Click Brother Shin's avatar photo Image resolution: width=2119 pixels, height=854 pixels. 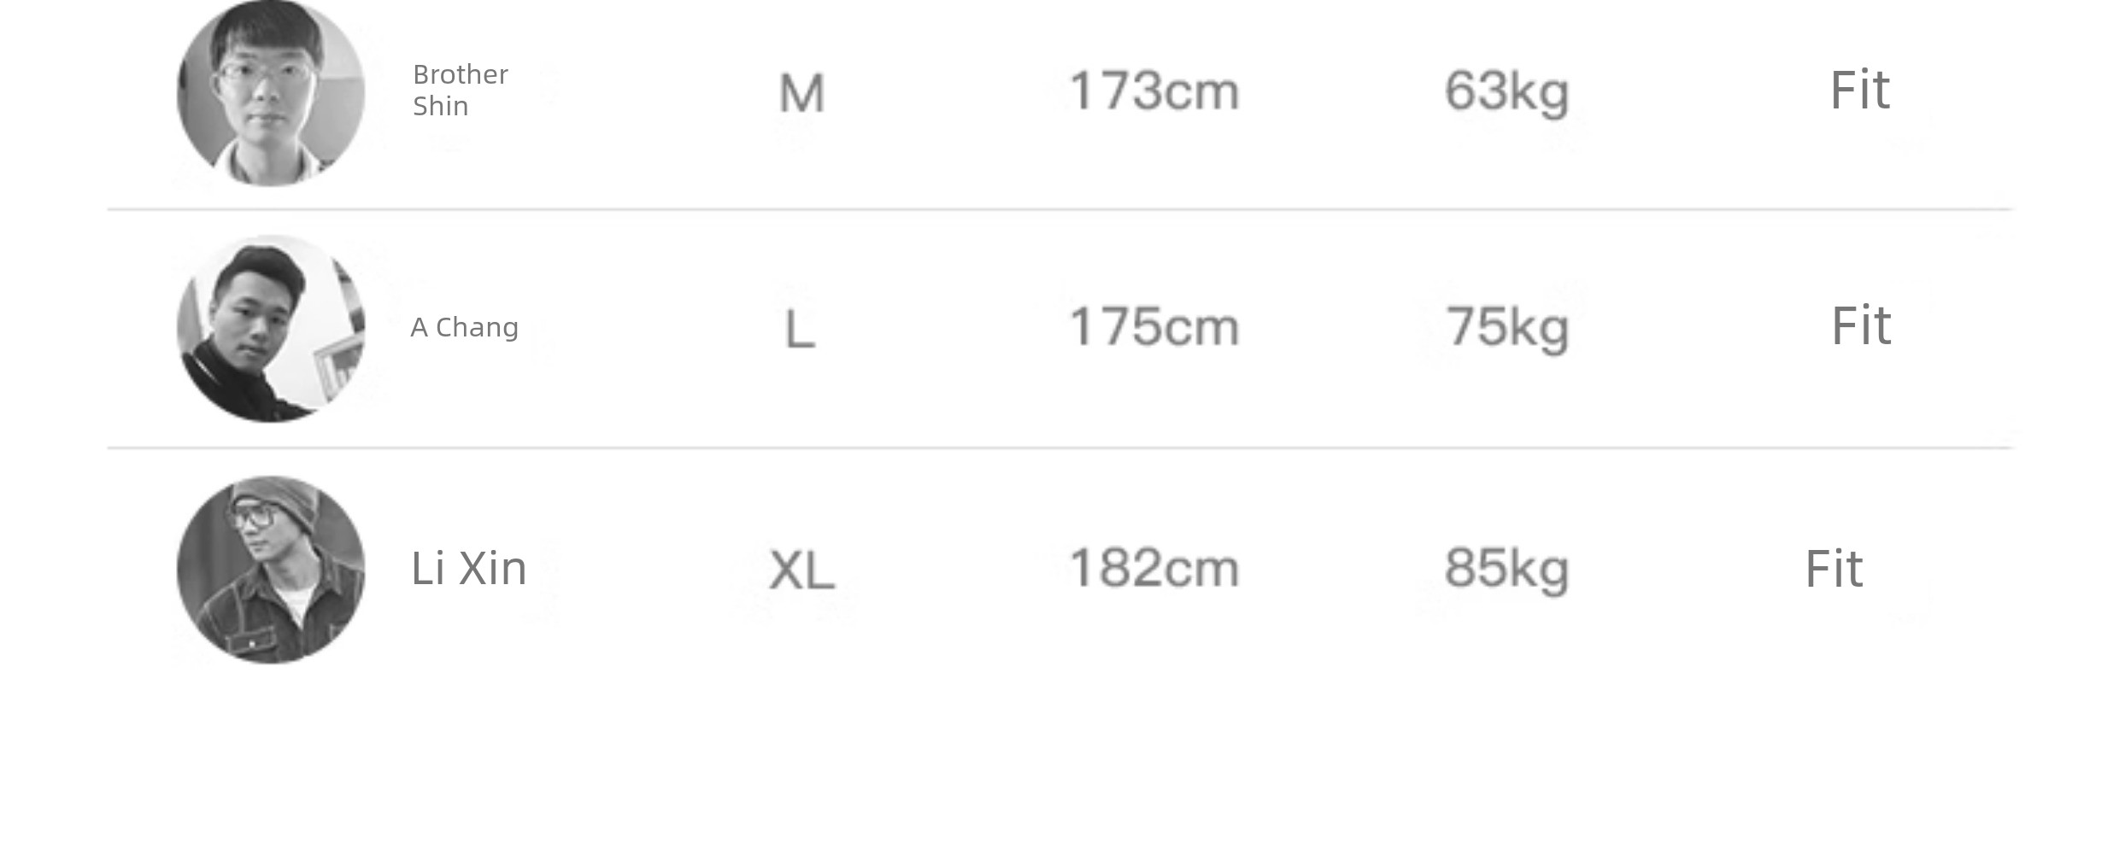click(x=271, y=92)
